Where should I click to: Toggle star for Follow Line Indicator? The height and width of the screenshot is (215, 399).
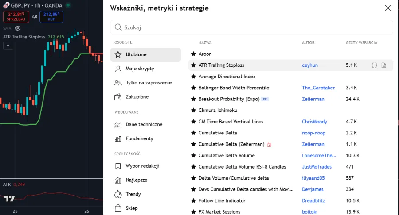[193, 200]
